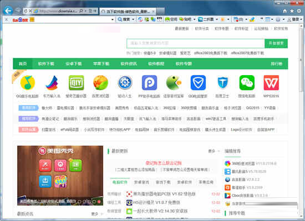Open the 一起长大 V2.14.30 安卓版 entry
The height and width of the screenshot is (221, 305).
click(160, 211)
